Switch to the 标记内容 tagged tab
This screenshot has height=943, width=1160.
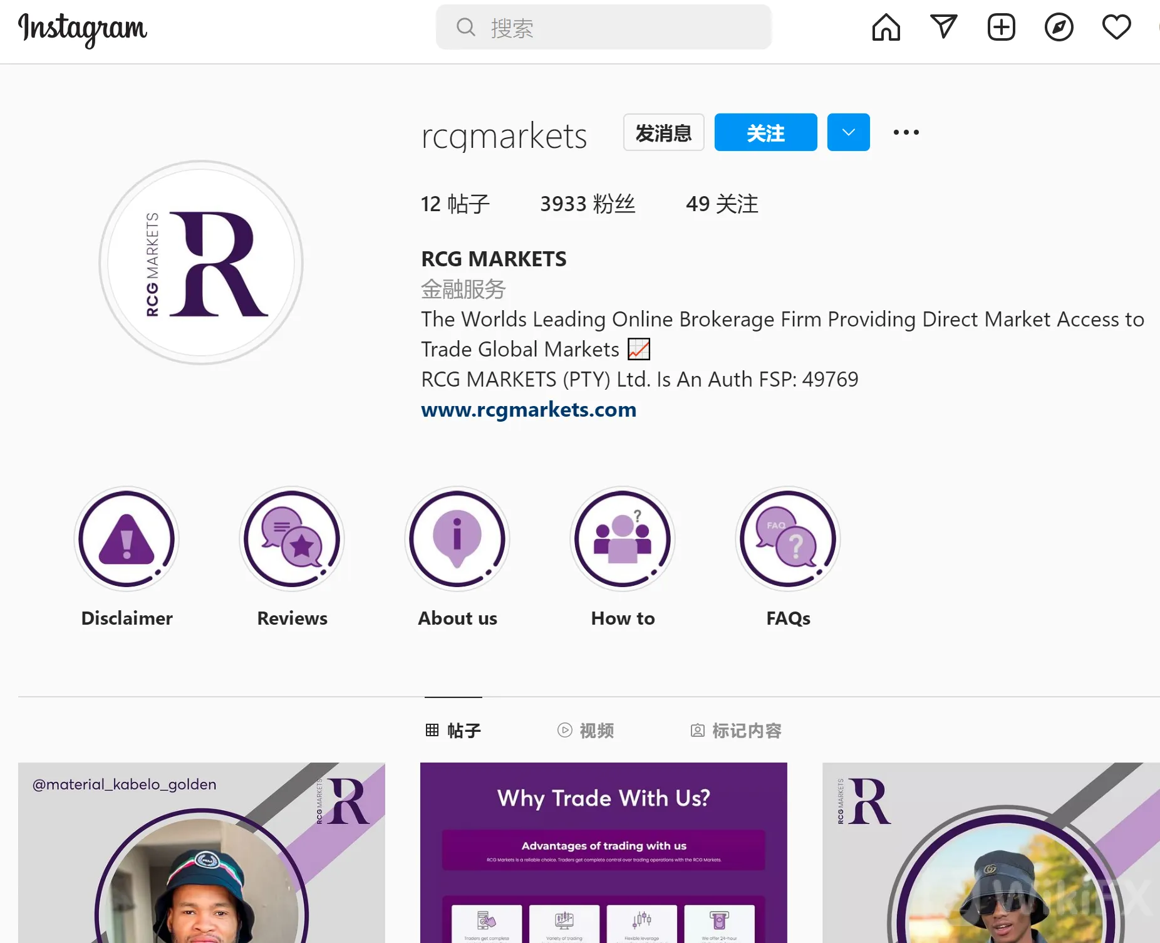coord(736,731)
